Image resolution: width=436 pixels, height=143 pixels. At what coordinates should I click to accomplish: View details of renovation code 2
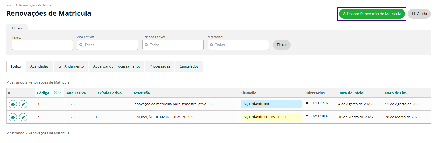[13, 117]
